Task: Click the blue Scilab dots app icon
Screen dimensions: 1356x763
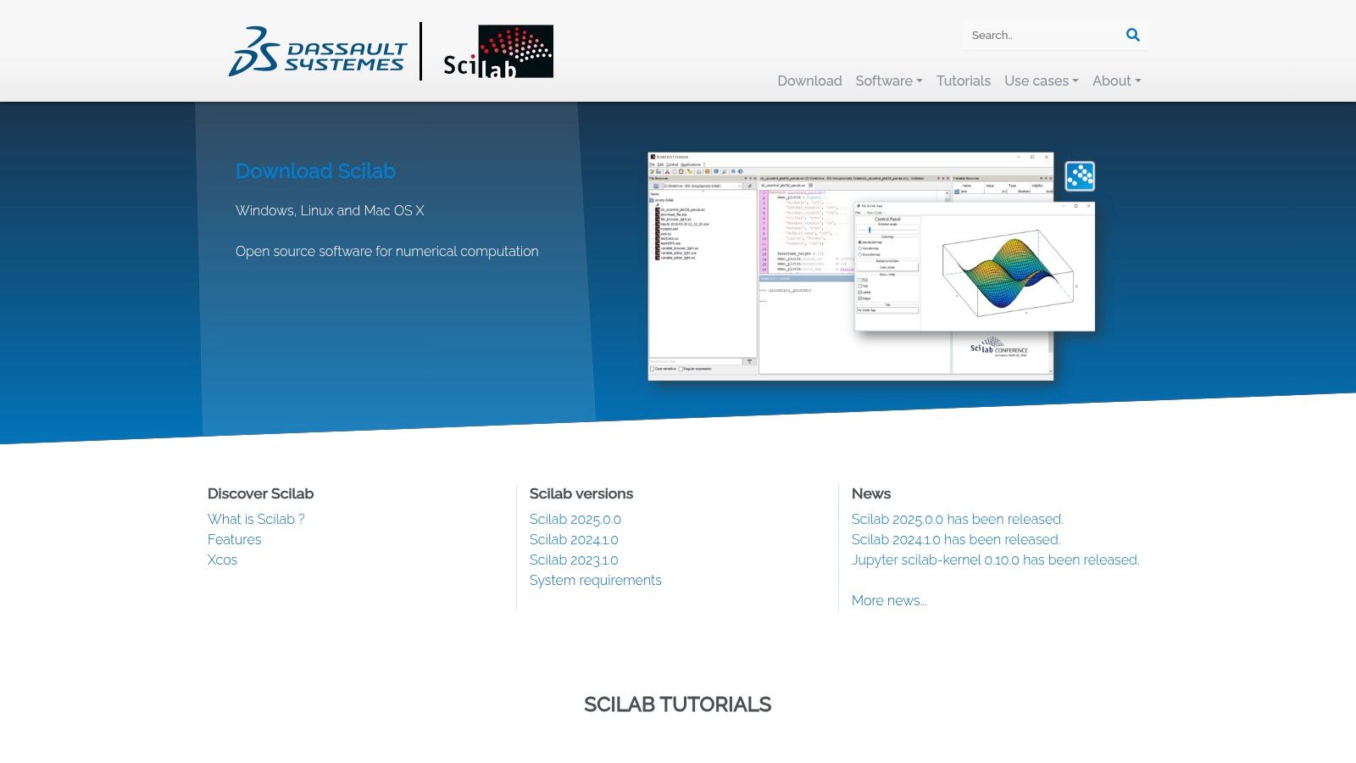Action: pos(1080,176)
